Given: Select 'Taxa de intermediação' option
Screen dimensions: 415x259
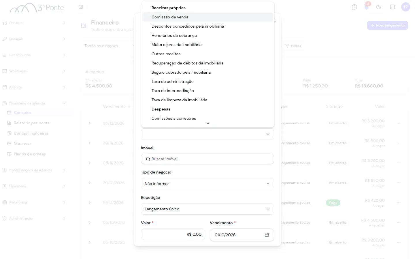Looking at the screenshot, I should pyautogui.click(x=207, y=91).
